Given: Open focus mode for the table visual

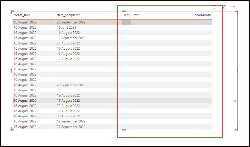Looking at the screenshot, I should [224, 7].
